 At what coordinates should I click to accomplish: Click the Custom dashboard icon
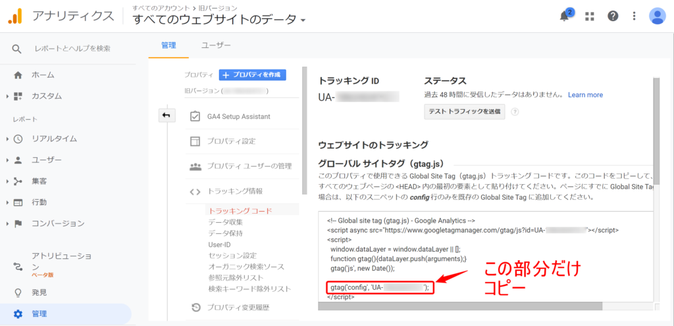(x=18, y=96)
